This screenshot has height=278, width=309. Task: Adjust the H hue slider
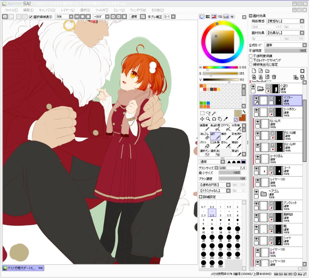point(220,68)
